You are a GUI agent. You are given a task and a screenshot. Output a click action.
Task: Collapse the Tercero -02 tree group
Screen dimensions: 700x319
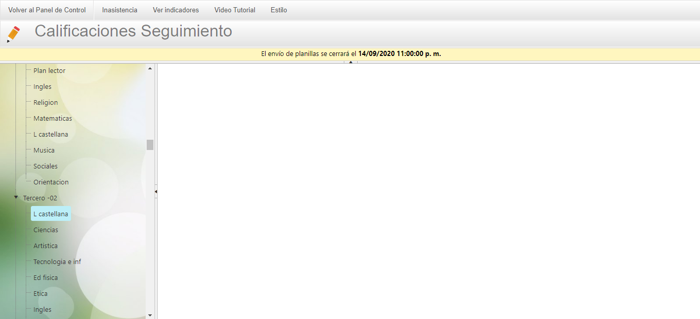click(16, 197)
